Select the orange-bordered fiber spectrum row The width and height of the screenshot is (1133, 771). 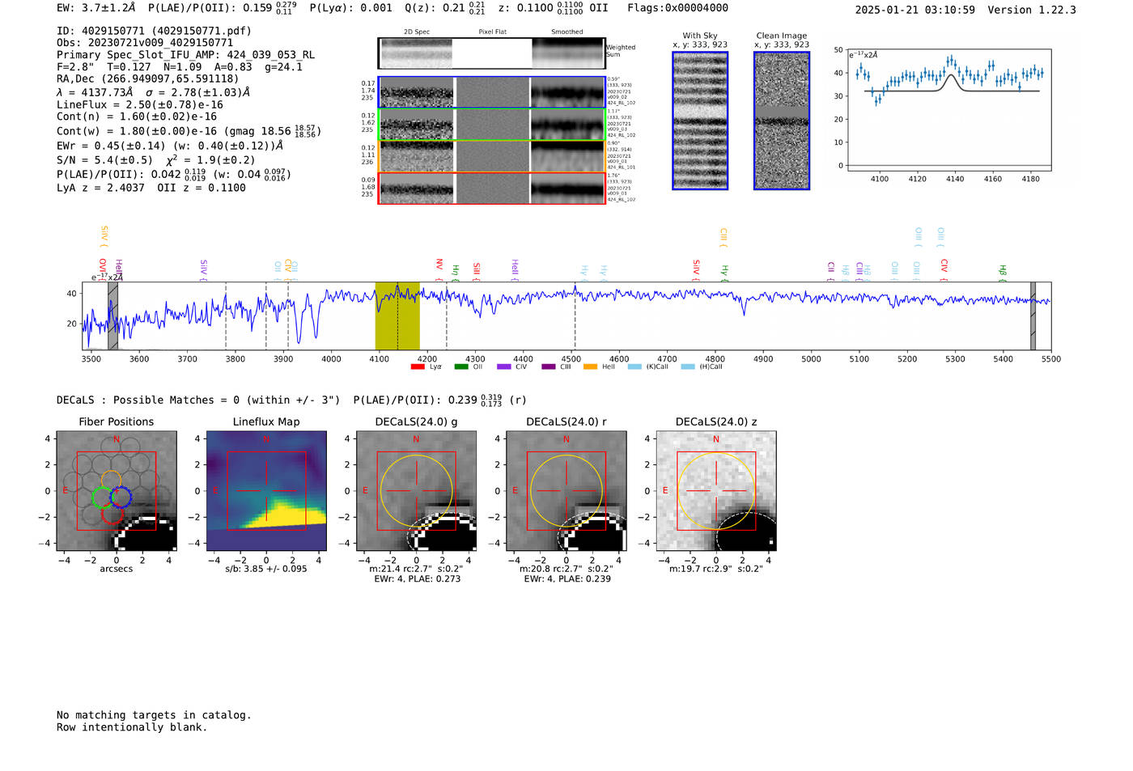point(491,156)
